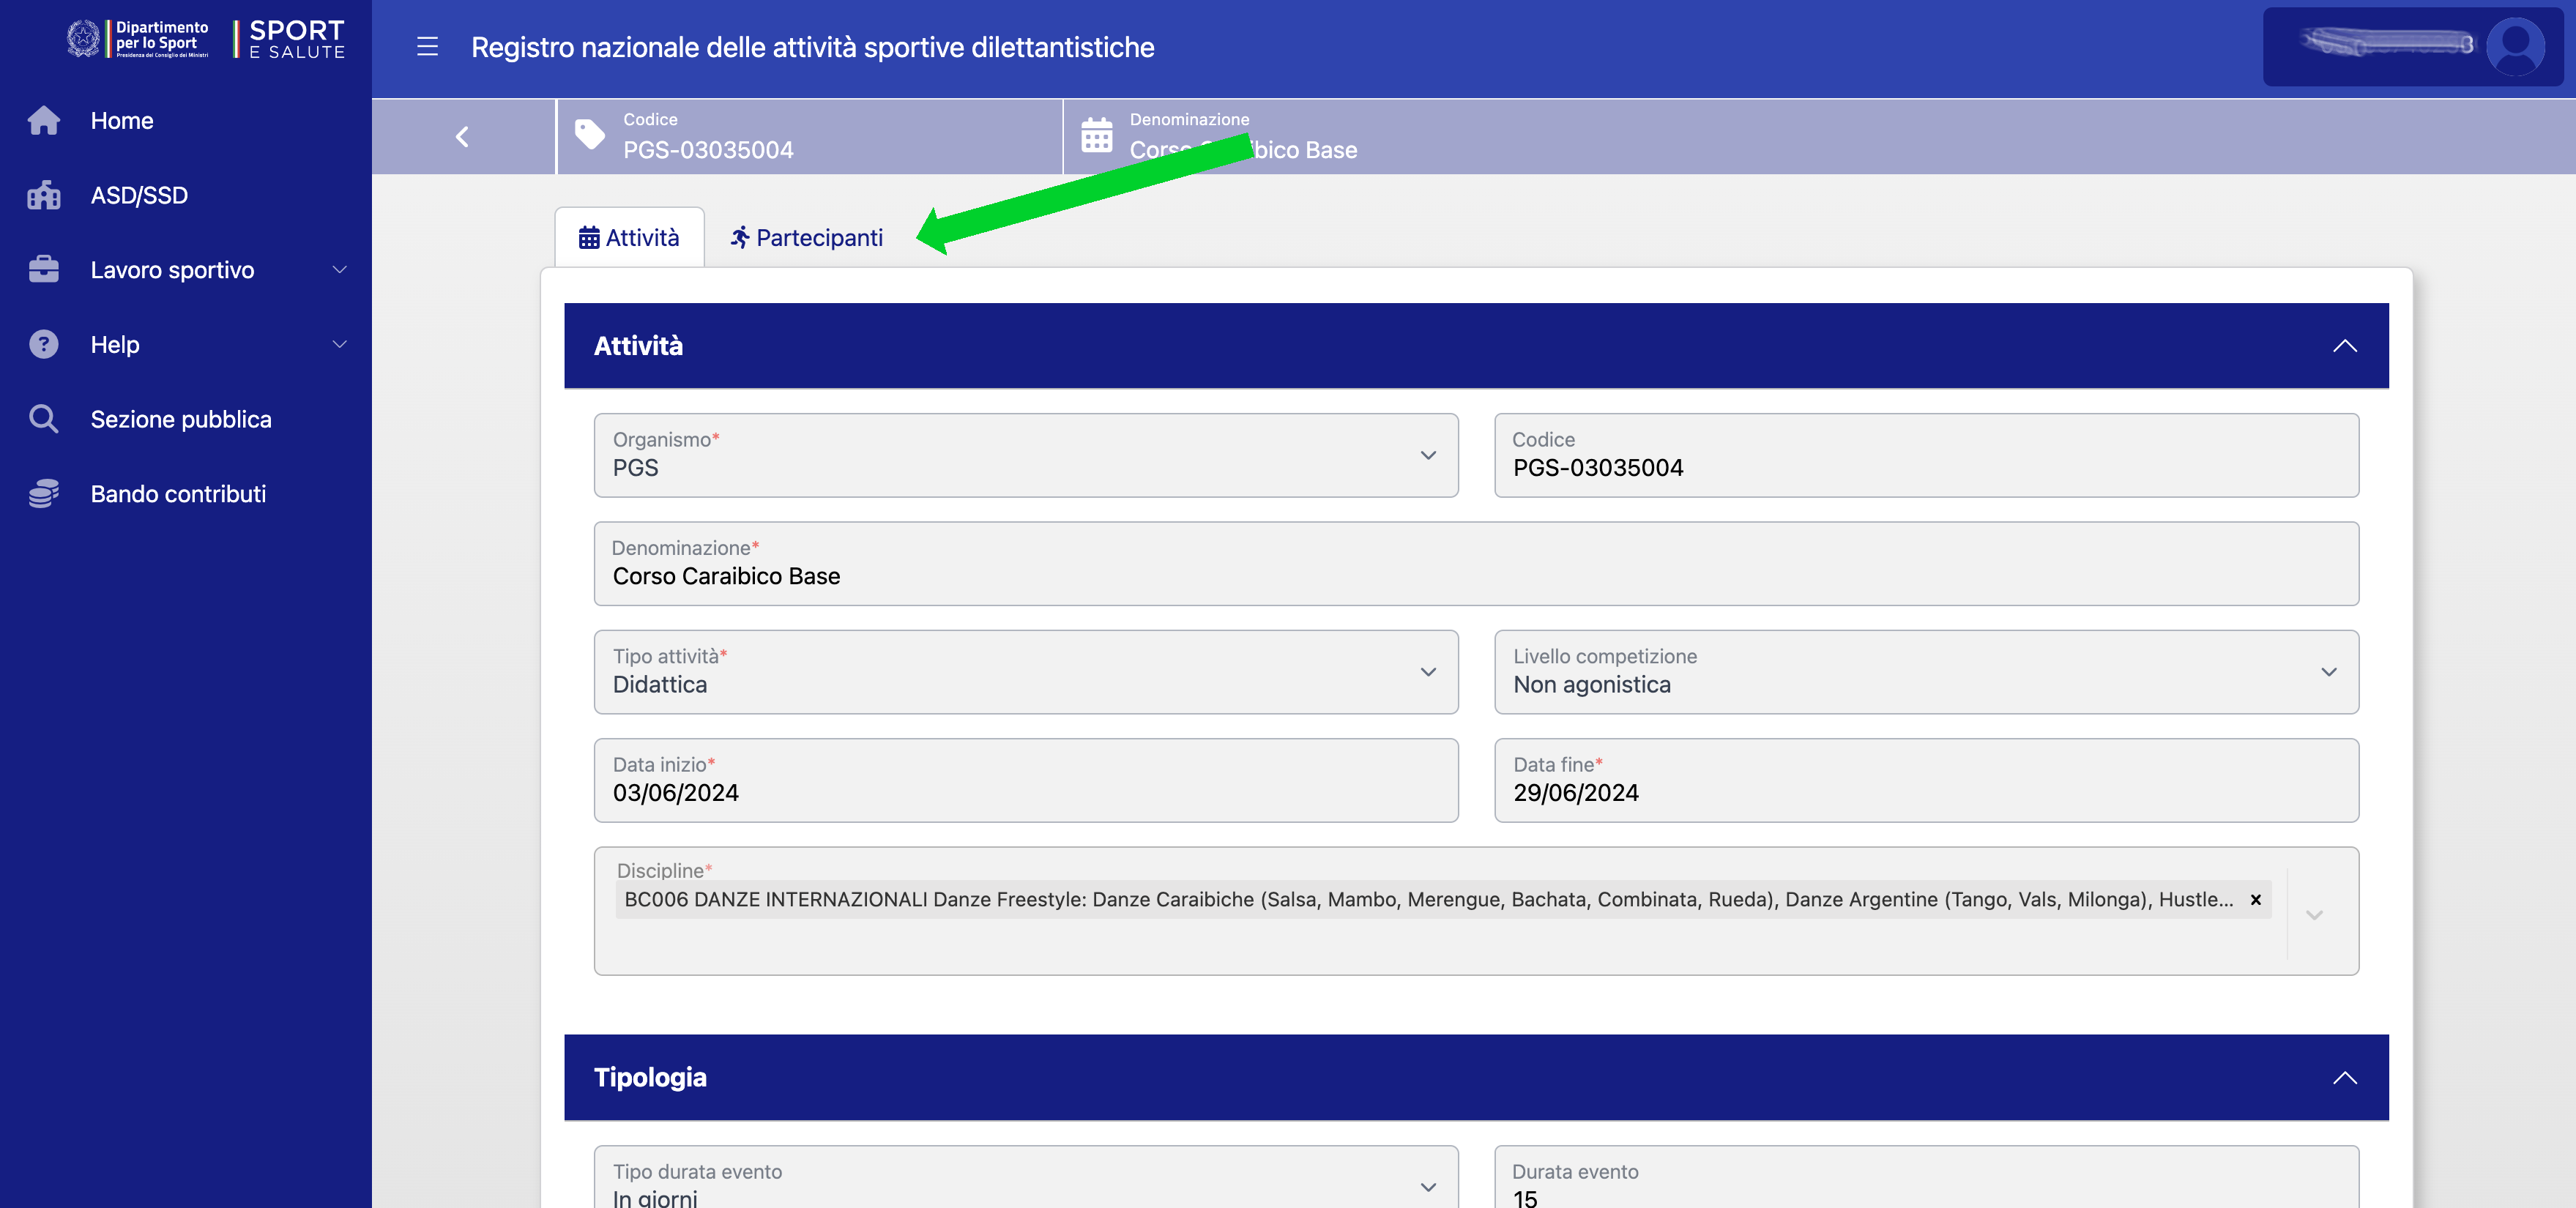
Task: Open the Livello competizione dropdown
Action: [x=2328, y=672]
